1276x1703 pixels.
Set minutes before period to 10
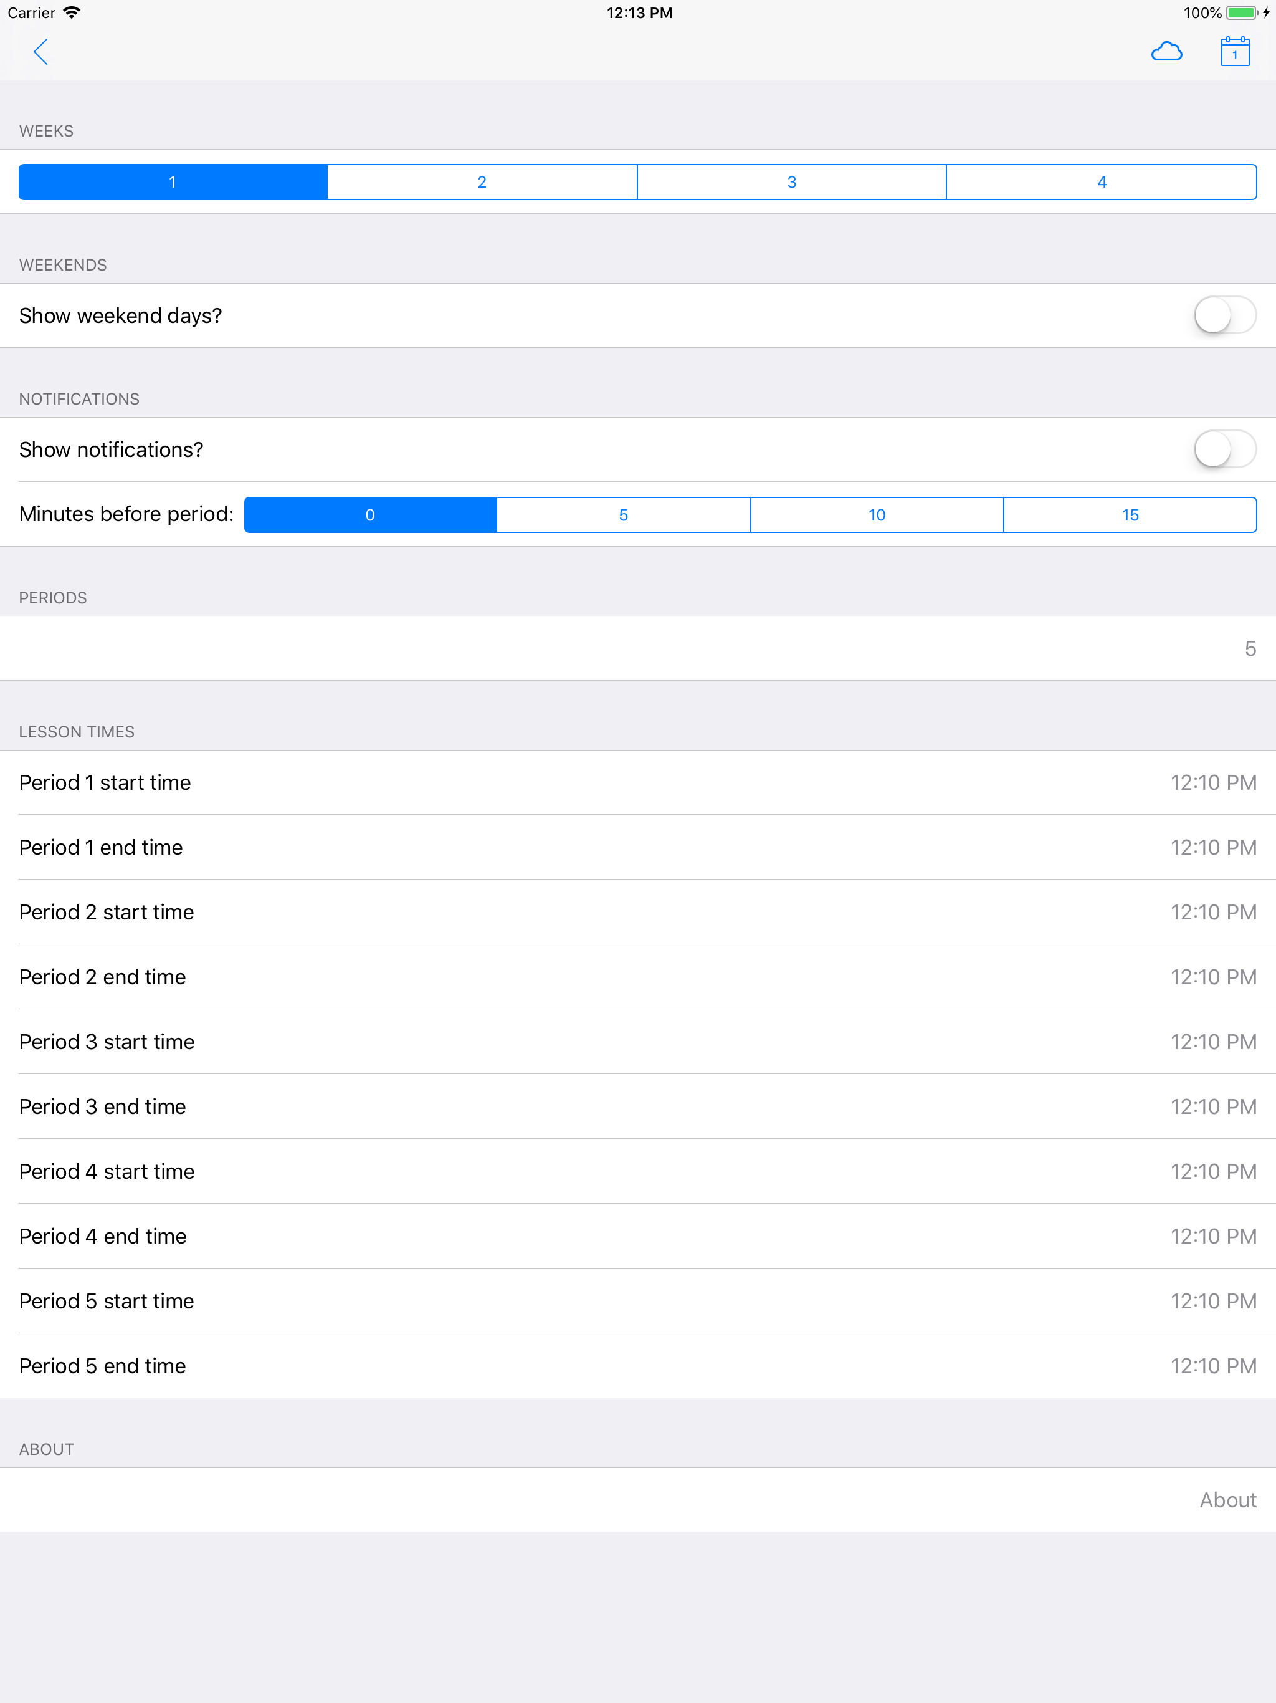(x=877, y=515)
